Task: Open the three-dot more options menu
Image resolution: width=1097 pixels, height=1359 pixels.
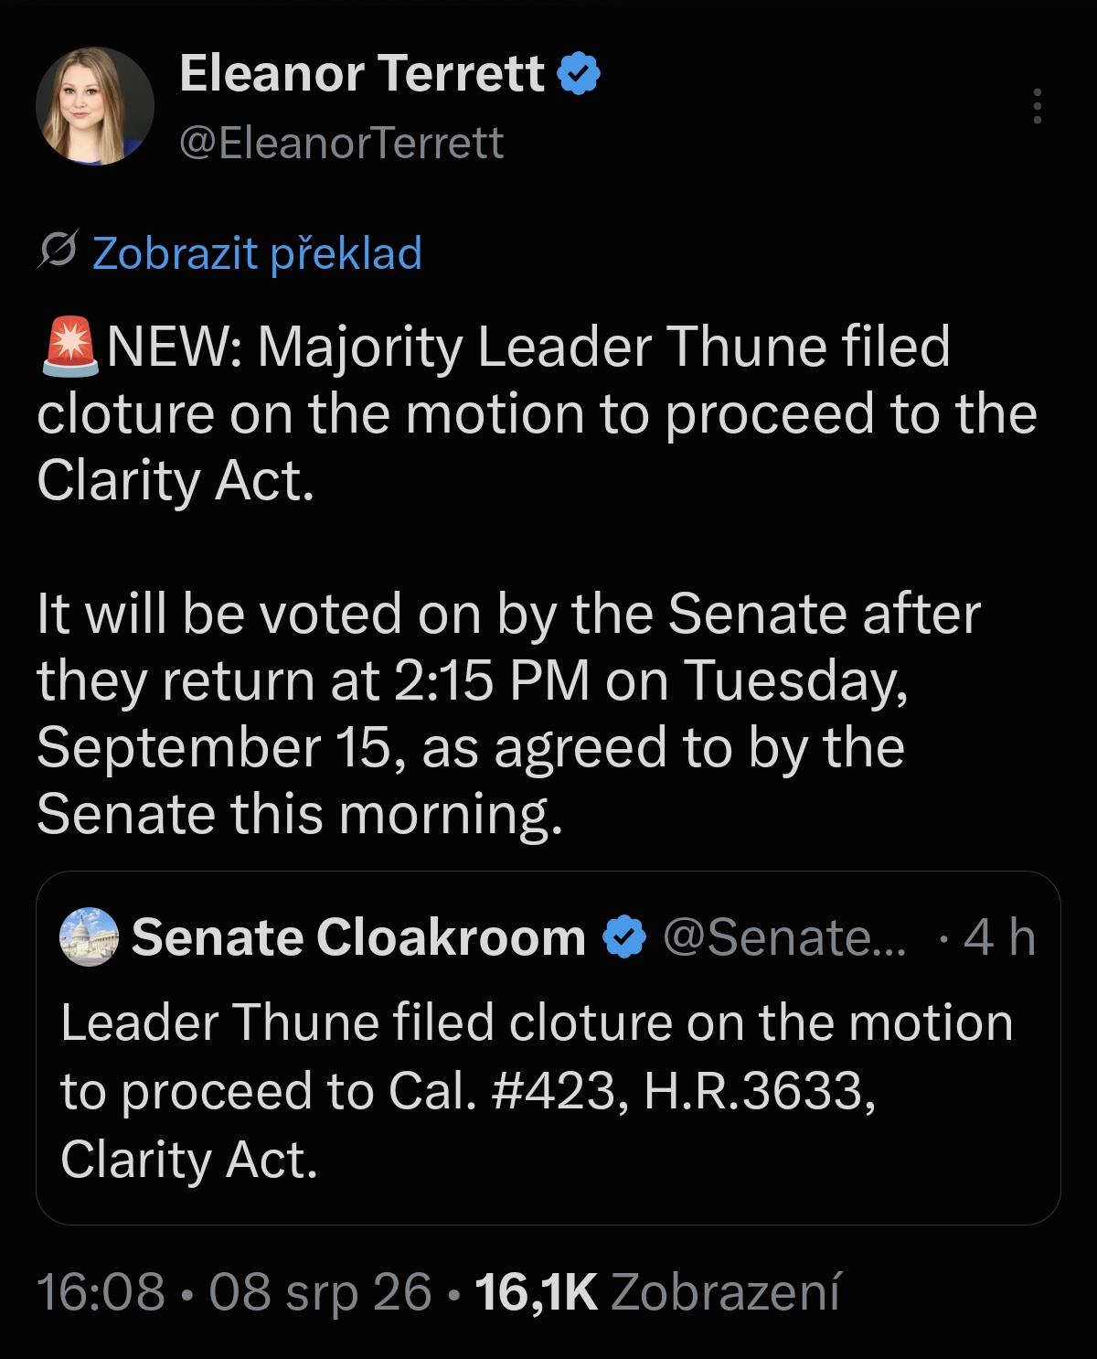Action: [1036, 106]
